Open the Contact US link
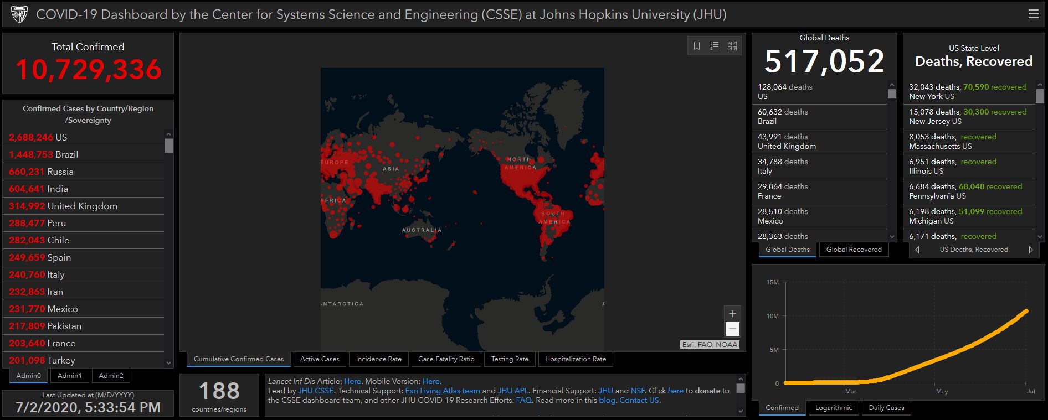 click(639, 400)
